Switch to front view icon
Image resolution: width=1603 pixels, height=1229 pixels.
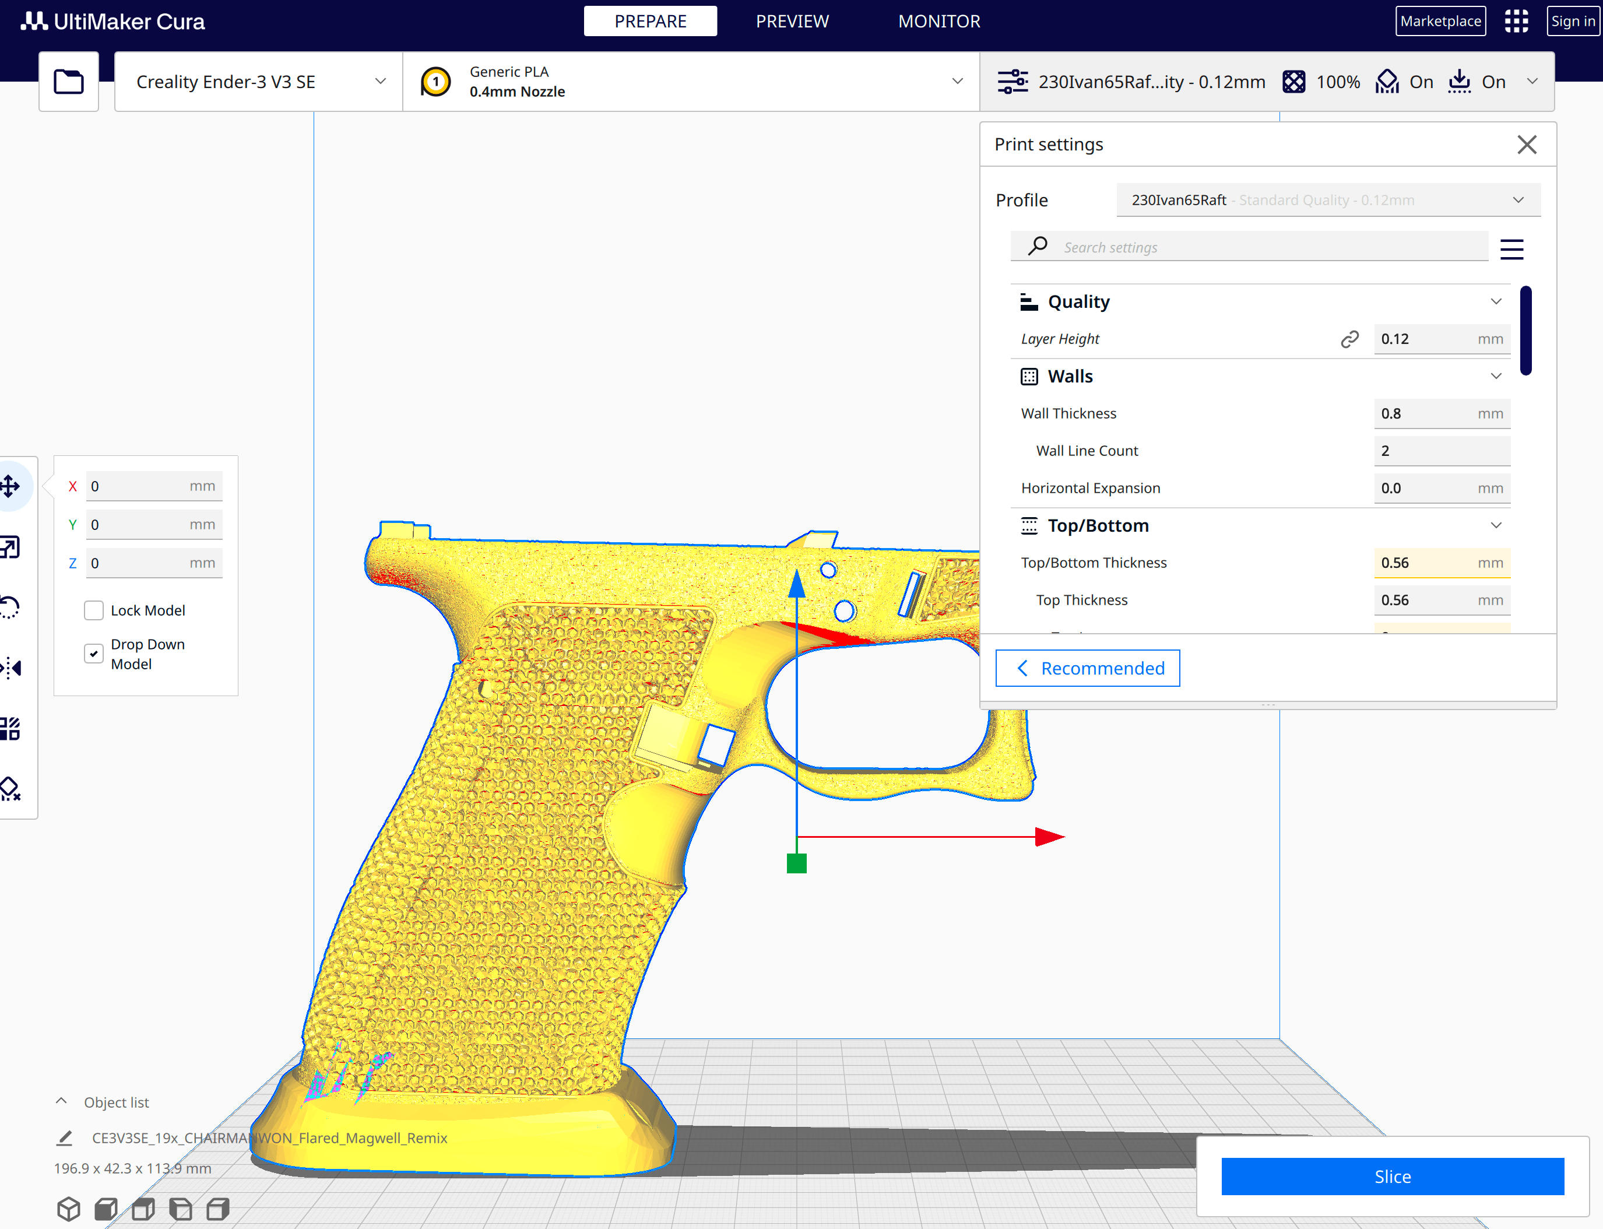click(x=106, y=1209)
